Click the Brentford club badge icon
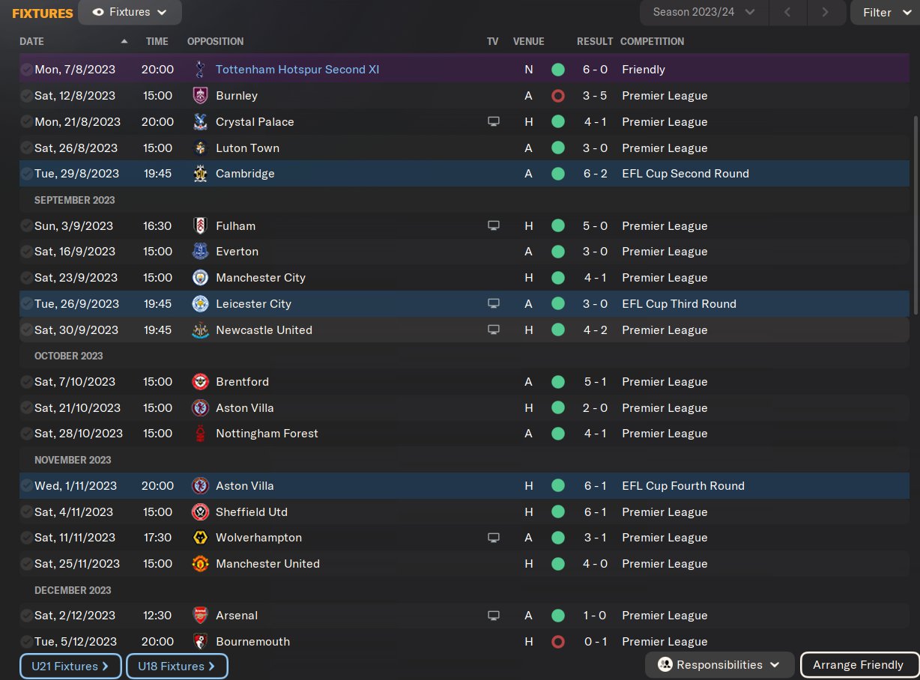The image size is (920, 680). (x=199, y=382)
